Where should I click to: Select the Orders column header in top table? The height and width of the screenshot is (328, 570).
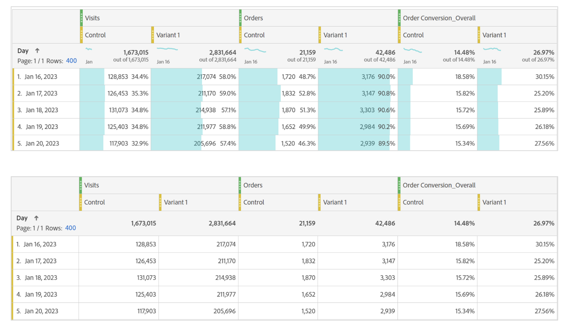click(253, 18)
